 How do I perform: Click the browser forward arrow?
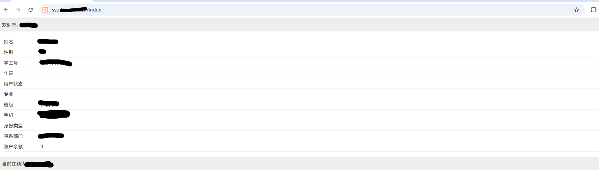point(18,10)
